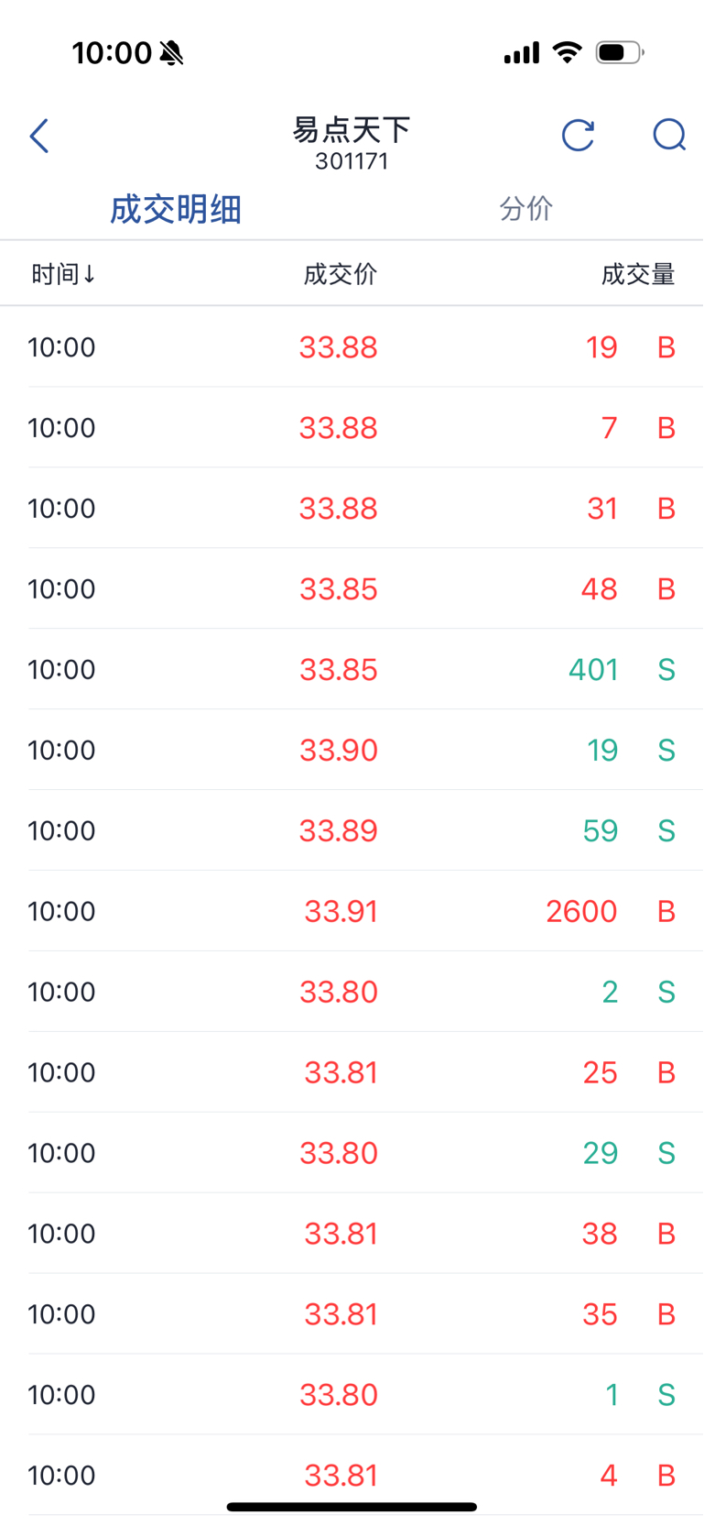Switch to the 分价 tab
The height and width of the screenshot is (1526, 704).
525,209
